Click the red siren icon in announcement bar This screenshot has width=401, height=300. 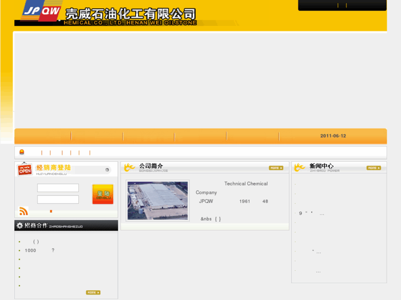click(x=22, y=152)
